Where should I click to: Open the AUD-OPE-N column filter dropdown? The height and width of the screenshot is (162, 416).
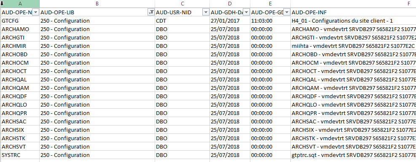35,12
